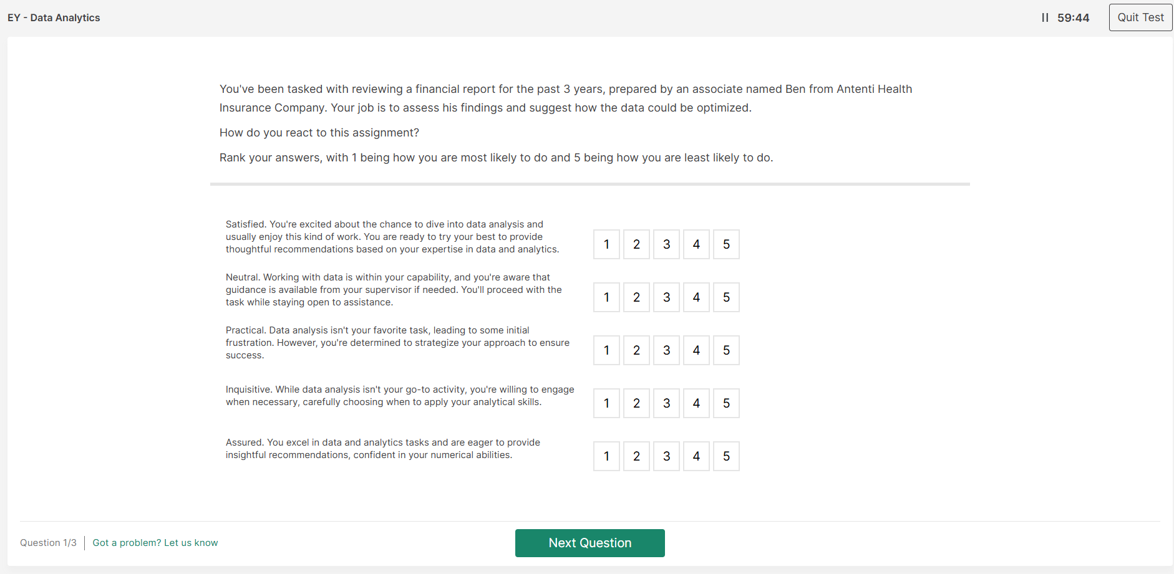The image size is (1174, 574).
Task: Rank the Satisfied answer as 1
Action: (606, 244)
